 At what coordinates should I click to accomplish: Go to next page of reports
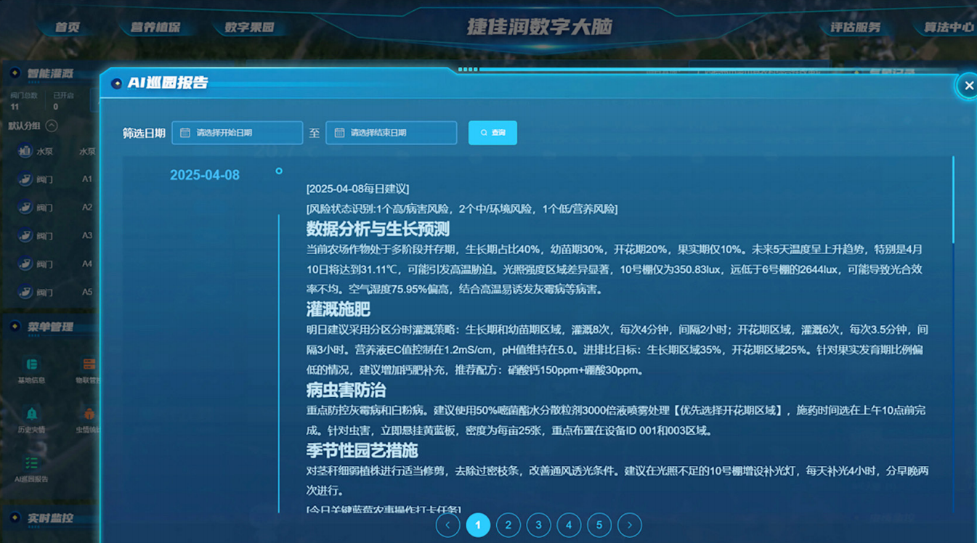629,525
